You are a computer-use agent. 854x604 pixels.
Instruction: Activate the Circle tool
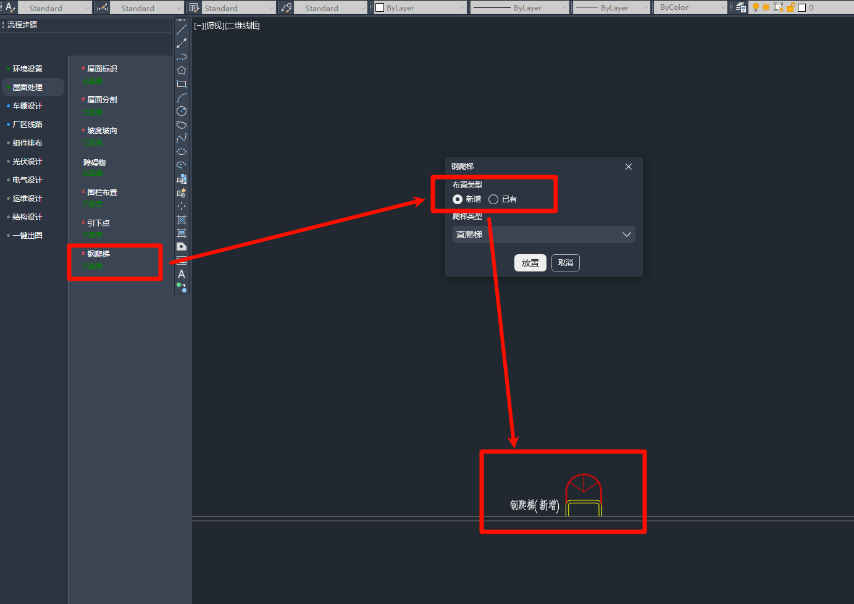[x=182, y=111]
